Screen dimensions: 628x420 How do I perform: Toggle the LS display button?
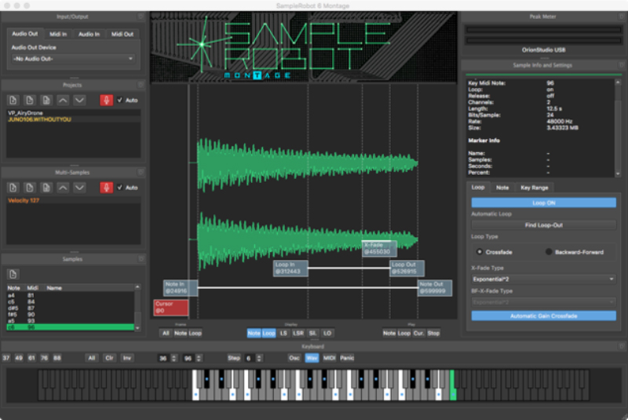coord(283,333)
